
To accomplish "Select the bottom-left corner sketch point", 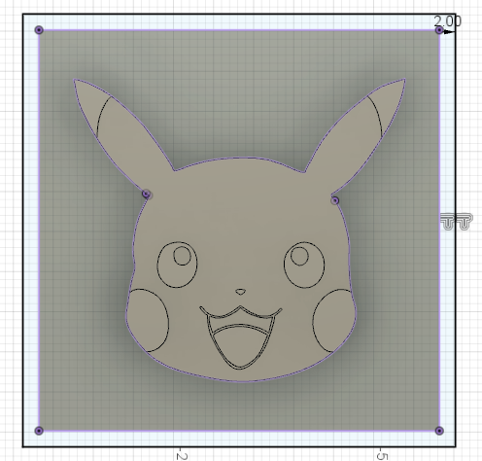I will coord(39,431).
